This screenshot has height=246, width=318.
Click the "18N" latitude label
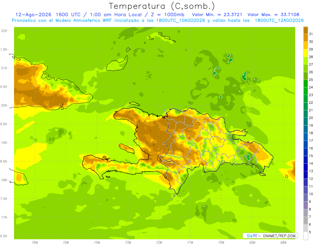[x=4, y=180]
